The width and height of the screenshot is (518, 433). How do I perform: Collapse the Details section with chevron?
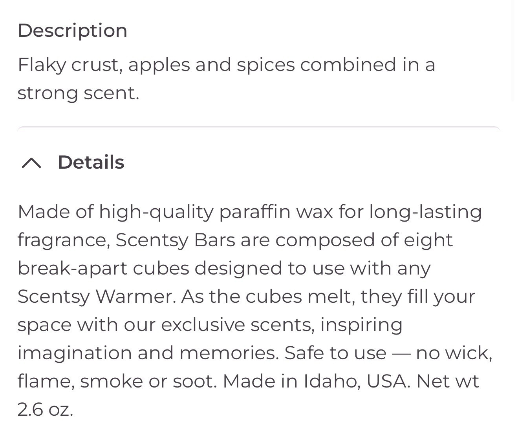[31, 162]
